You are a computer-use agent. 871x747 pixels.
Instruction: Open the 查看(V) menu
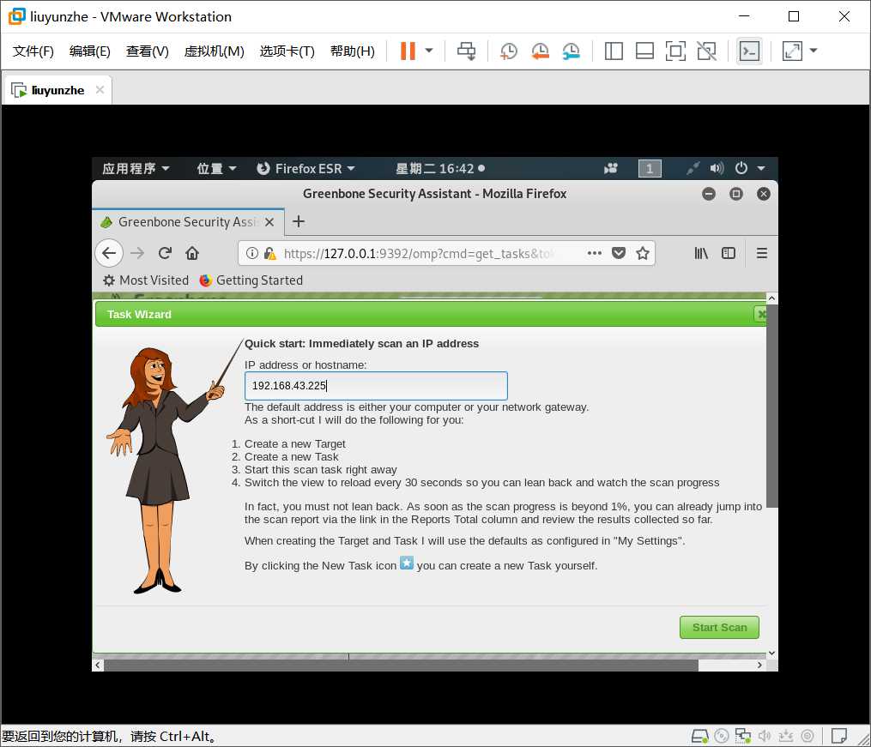click(148, 51)
